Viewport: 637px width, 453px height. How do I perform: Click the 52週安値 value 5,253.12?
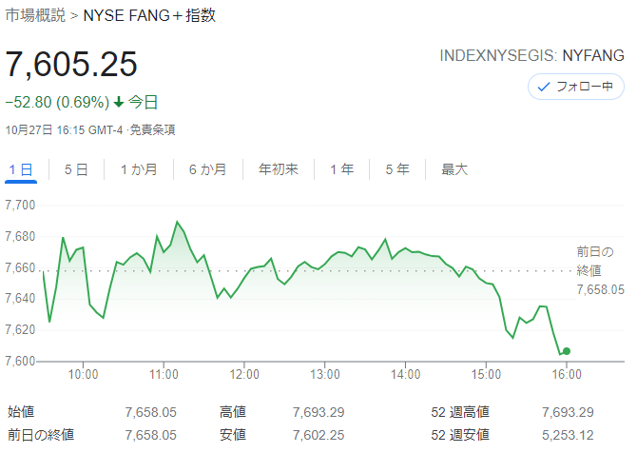point(568,435)
